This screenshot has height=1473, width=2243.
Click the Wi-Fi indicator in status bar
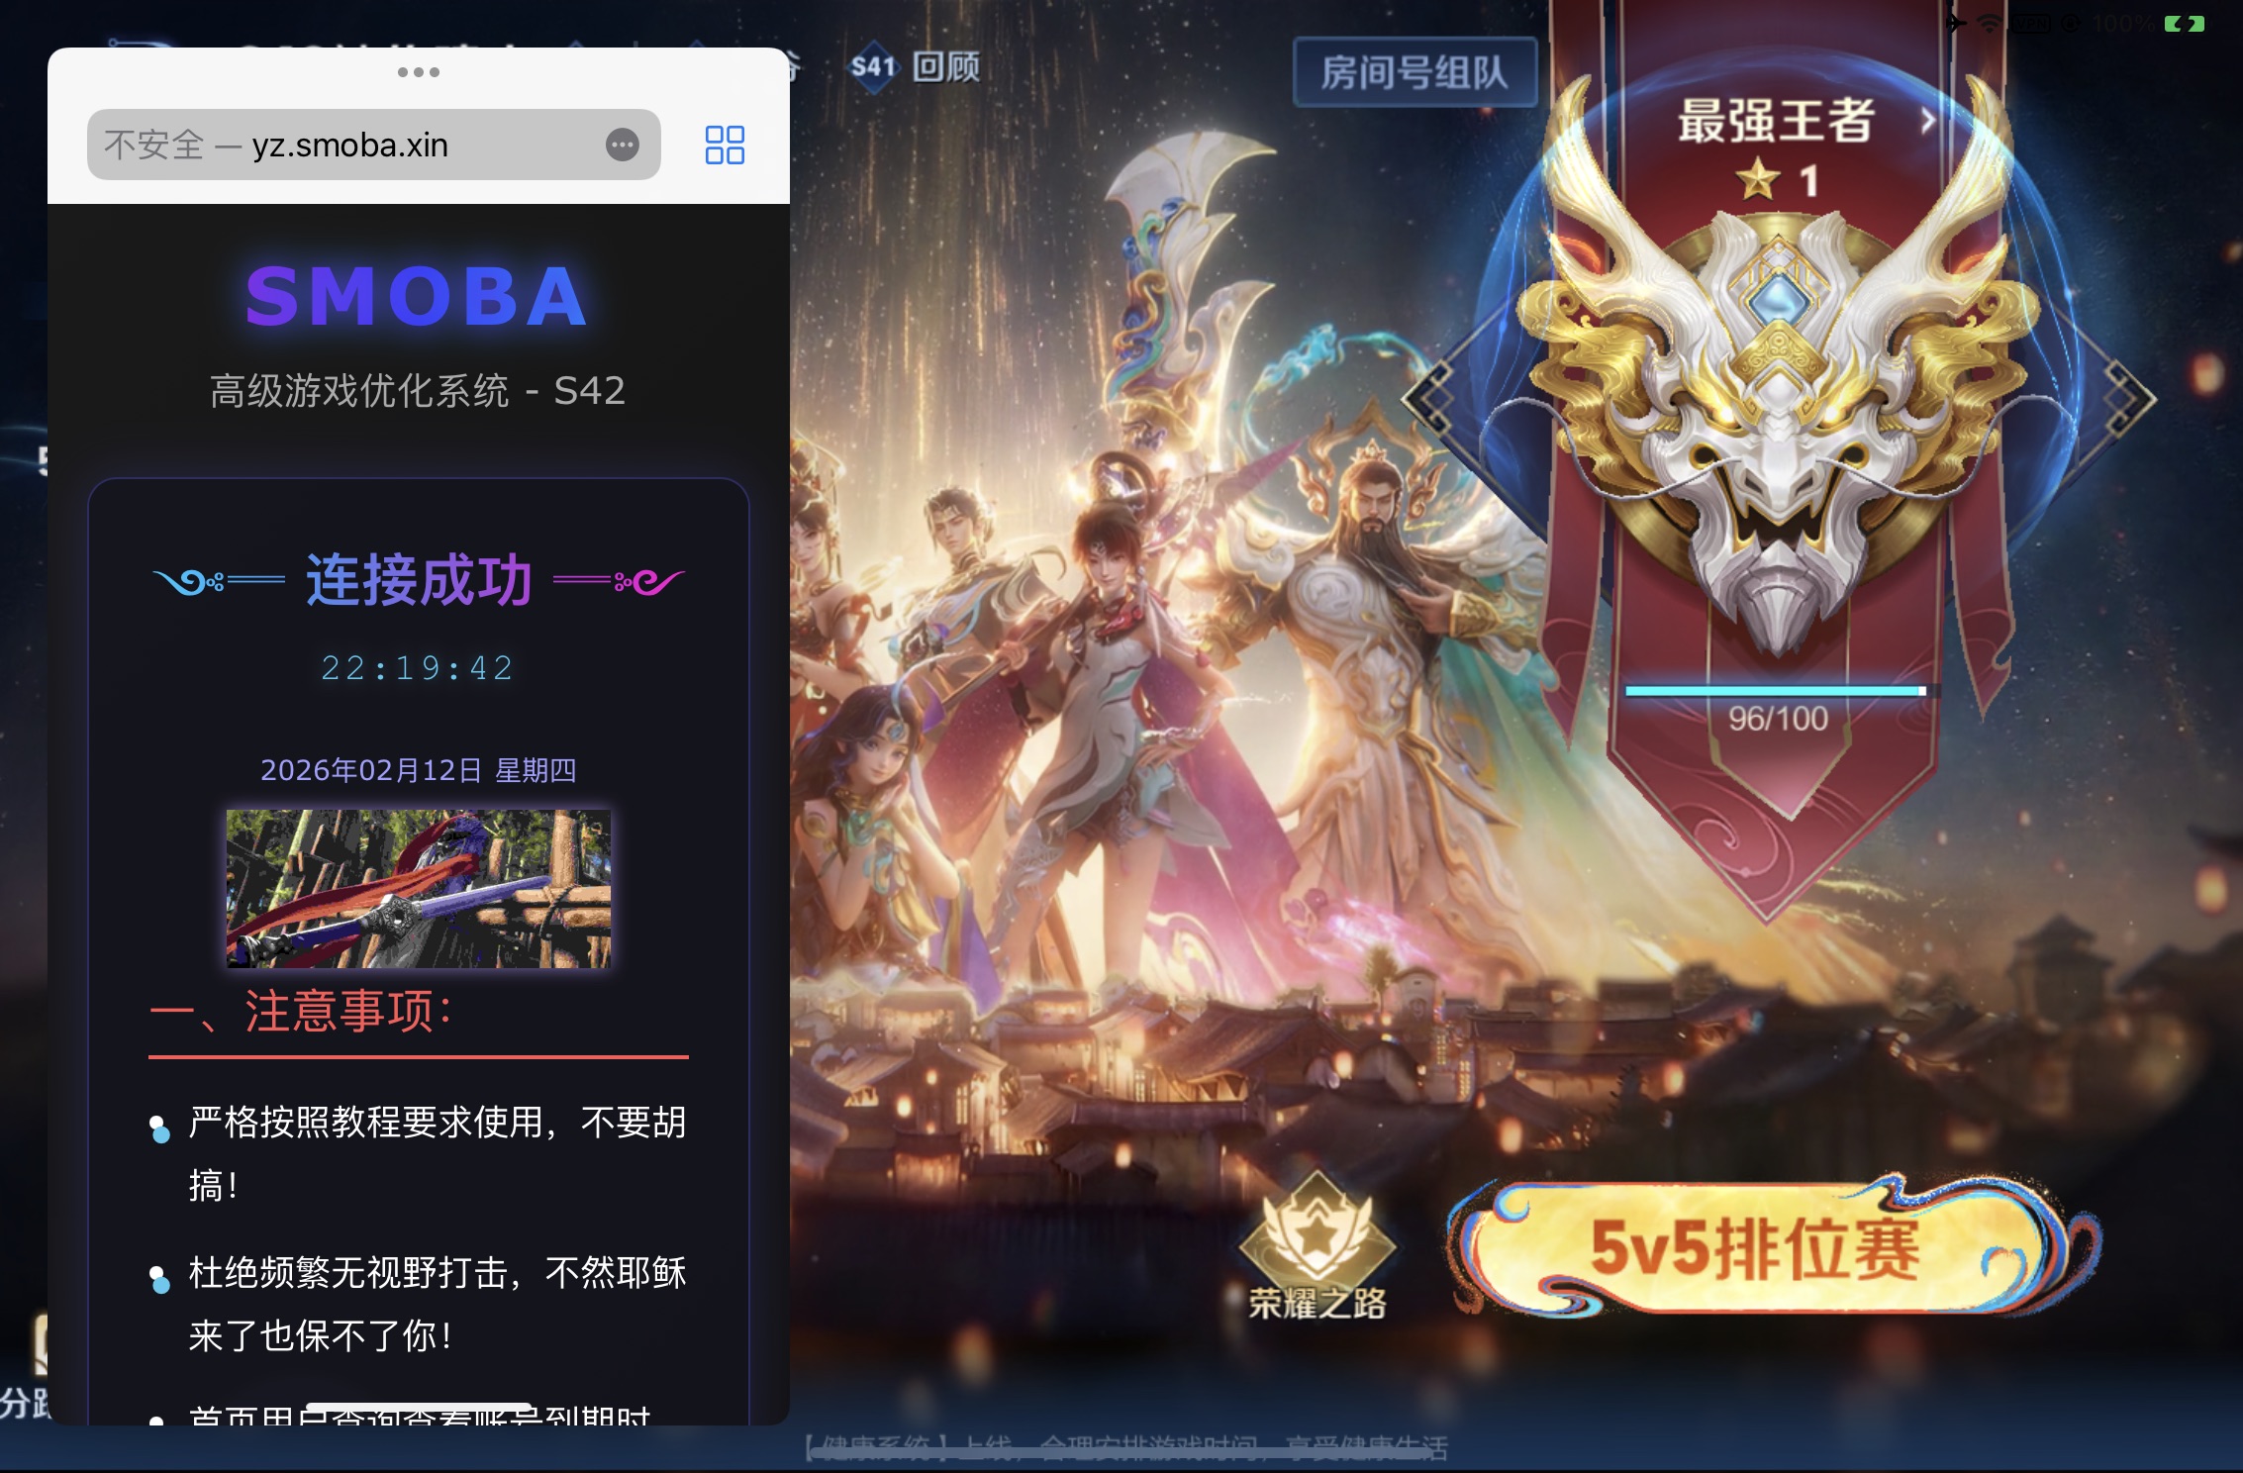pyautogui.click(x=1989, y=24)
